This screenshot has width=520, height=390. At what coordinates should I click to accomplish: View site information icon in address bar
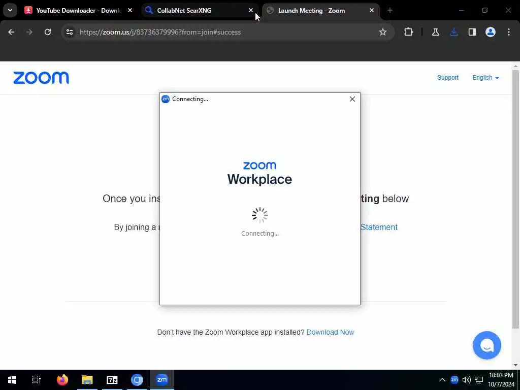[x=69, y=32]
